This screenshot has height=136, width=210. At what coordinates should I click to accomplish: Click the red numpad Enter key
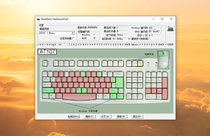tap(165, 94)
